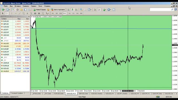Show more chart tabs with right arrow
This screenshot has height=100, width=178.
click(x=177, y=94)
